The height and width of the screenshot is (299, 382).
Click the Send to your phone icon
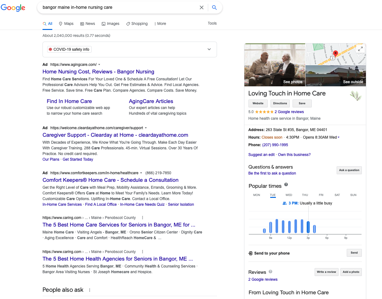click(250, 253)
